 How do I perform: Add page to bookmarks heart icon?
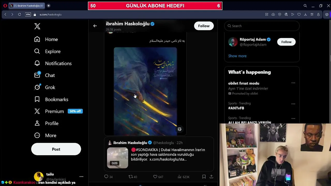click(x=299, y=14)
